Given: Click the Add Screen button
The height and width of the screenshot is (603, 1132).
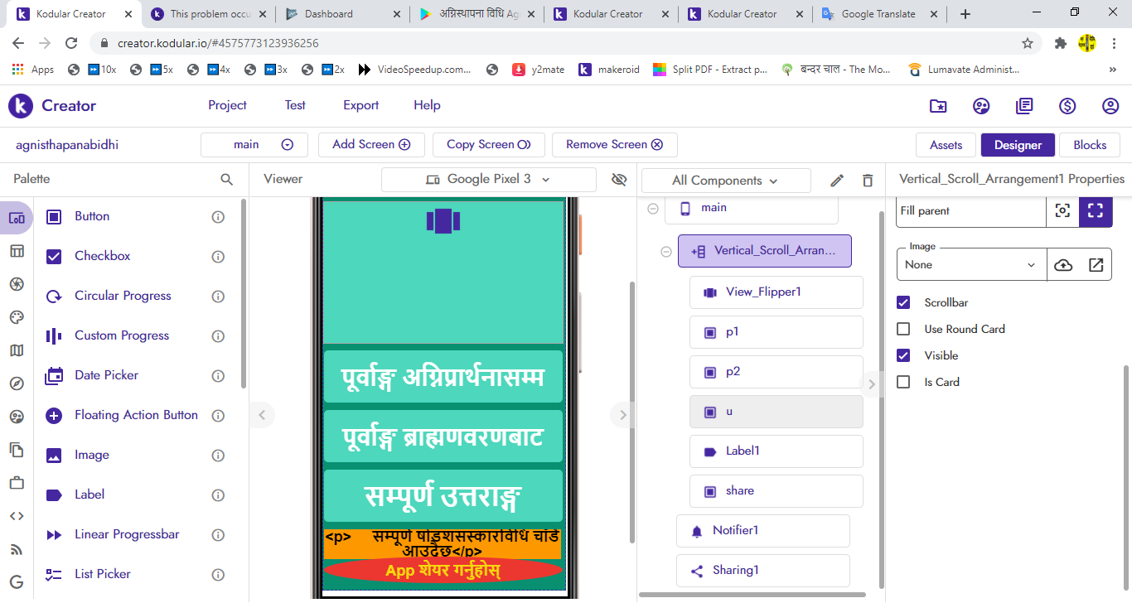Looking at the screenshot, I should [371, 144].
